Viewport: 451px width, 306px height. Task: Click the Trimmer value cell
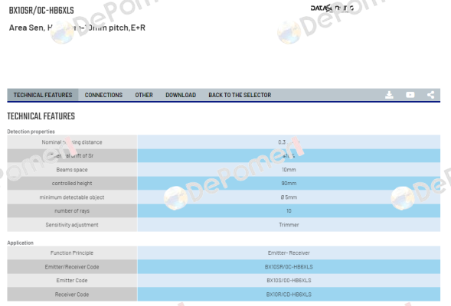pyautogui.click(x=289, y=225)
